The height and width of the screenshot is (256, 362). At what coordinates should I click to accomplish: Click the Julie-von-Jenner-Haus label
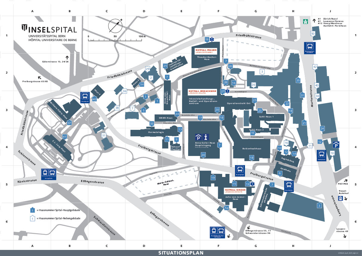point(235,198)
